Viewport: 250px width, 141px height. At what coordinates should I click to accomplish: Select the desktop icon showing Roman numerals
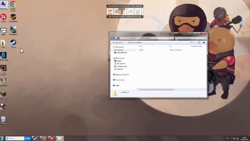(4, 31)
